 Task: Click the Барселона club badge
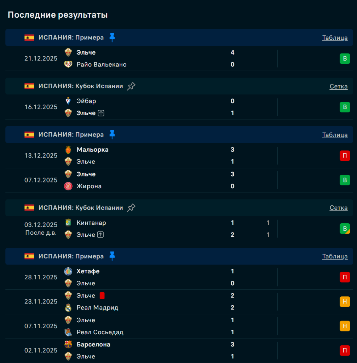coord(68,344)
